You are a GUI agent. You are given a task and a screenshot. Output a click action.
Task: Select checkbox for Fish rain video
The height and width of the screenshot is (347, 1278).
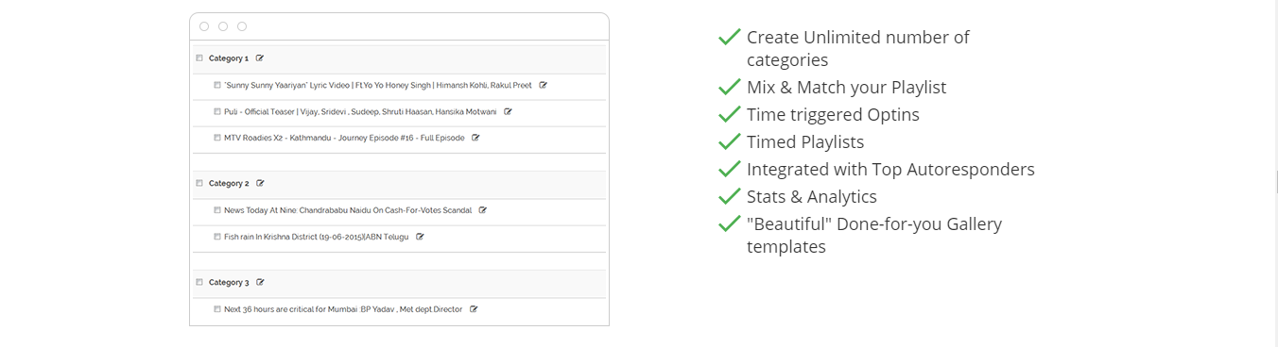[216, 237]
